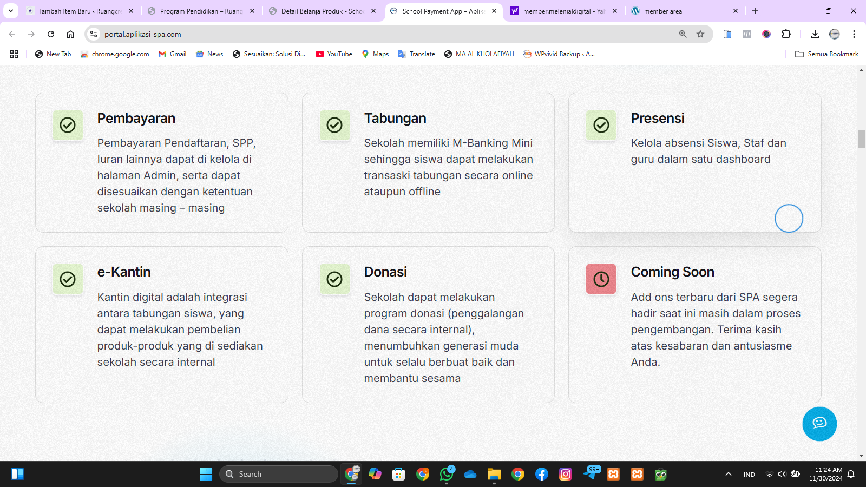Open the Chrome three-dot menu
Viewport: 866px width, 487px height.
(854, 34)
